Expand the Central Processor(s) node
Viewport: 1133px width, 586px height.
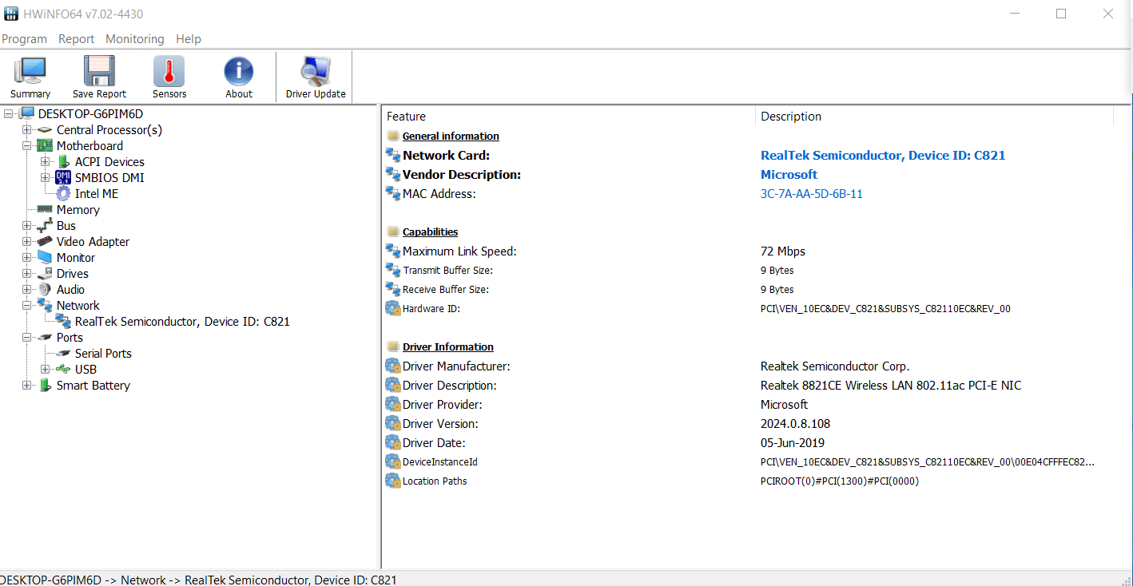(27, 129)
